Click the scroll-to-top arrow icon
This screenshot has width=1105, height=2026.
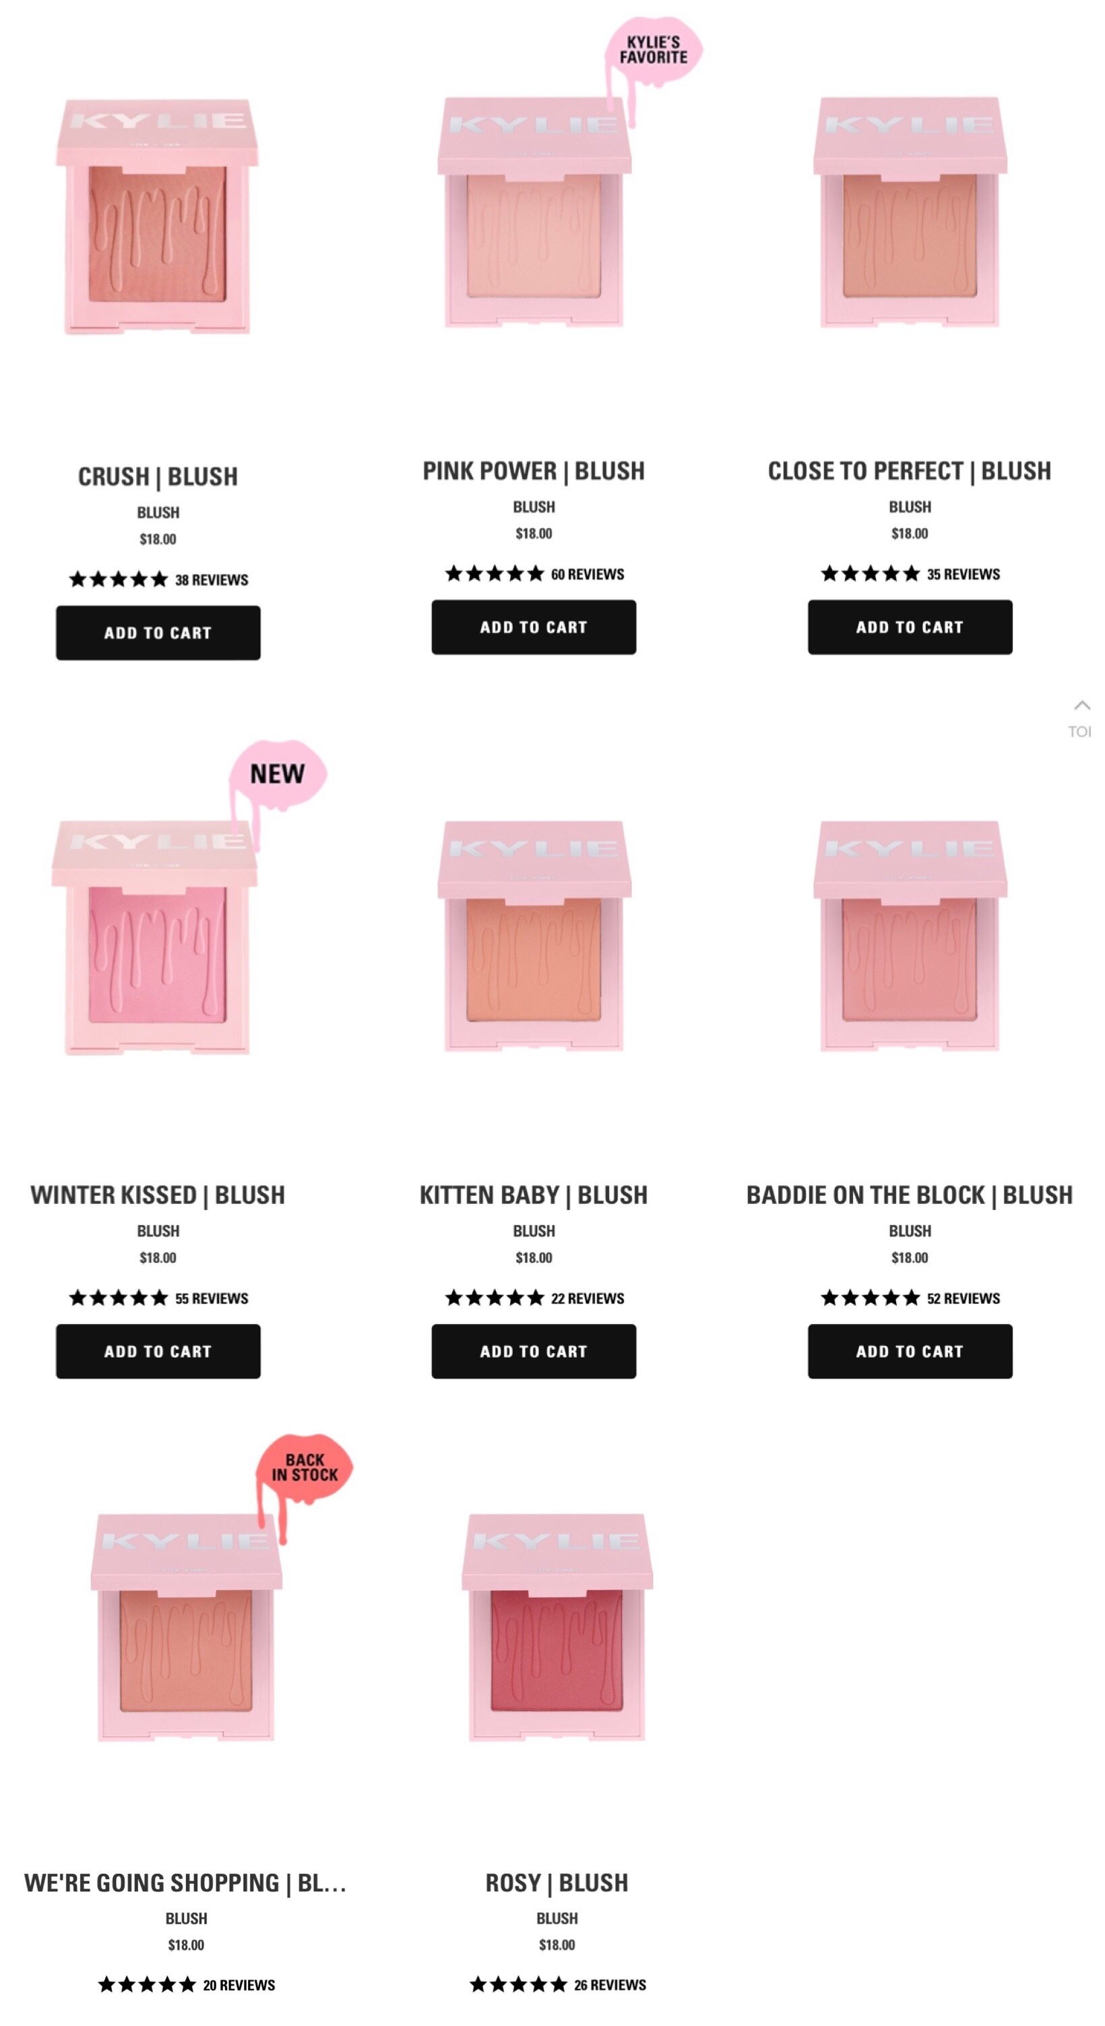(1082, 705)
